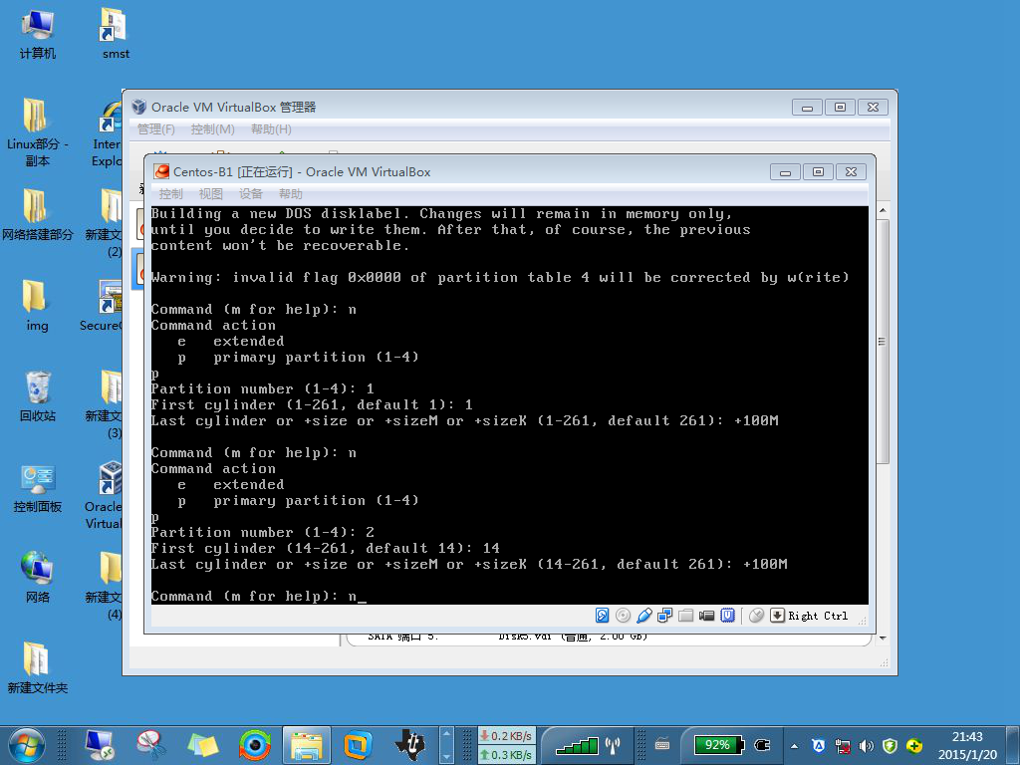This screenshot has width=1020, height=765.
Task: Select the 网络 desktop icon
Action: pyautogui.click(x=37, y=577)
